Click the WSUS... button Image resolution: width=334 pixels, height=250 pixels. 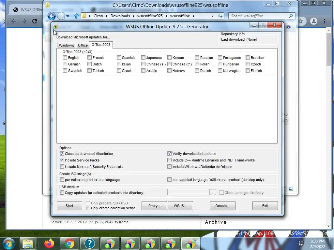coord(180,206)
